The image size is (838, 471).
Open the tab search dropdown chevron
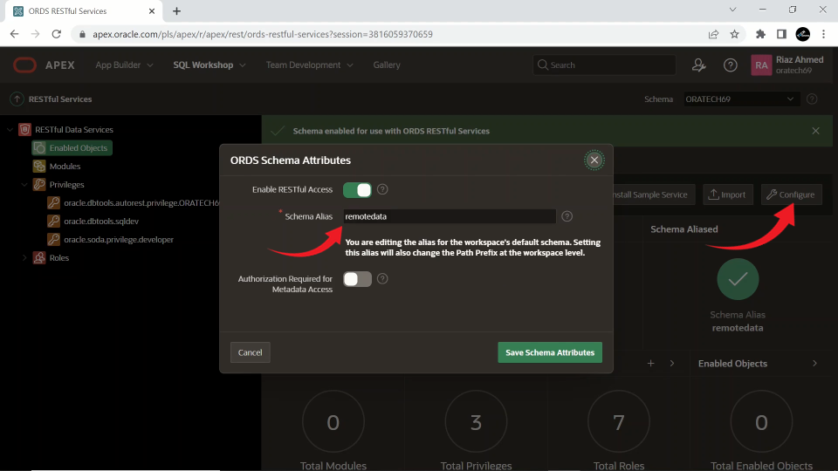coord(732,10)
